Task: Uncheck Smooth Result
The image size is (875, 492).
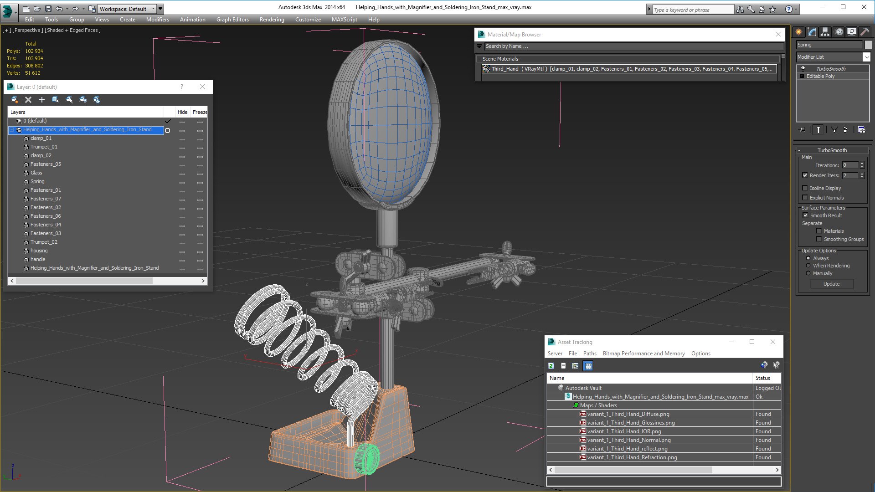Action: [x=805, y=215]
